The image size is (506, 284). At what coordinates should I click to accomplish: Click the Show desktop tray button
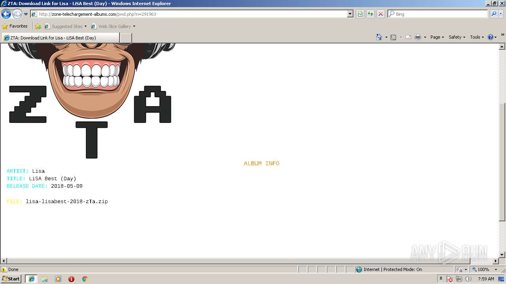coord(502,279)
